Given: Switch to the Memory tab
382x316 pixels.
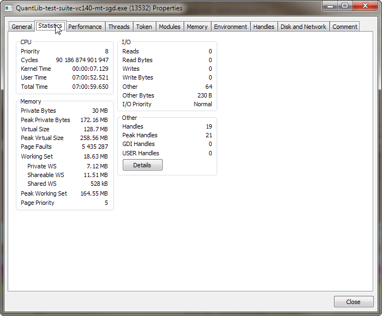Looking at the screenshot, I should (x=197, y=27).
